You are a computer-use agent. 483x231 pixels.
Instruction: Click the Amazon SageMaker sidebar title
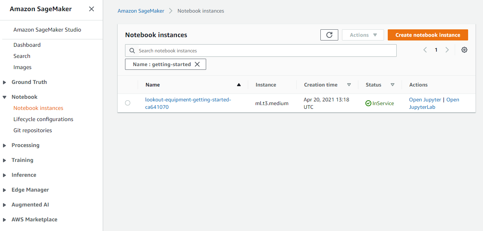41,9
